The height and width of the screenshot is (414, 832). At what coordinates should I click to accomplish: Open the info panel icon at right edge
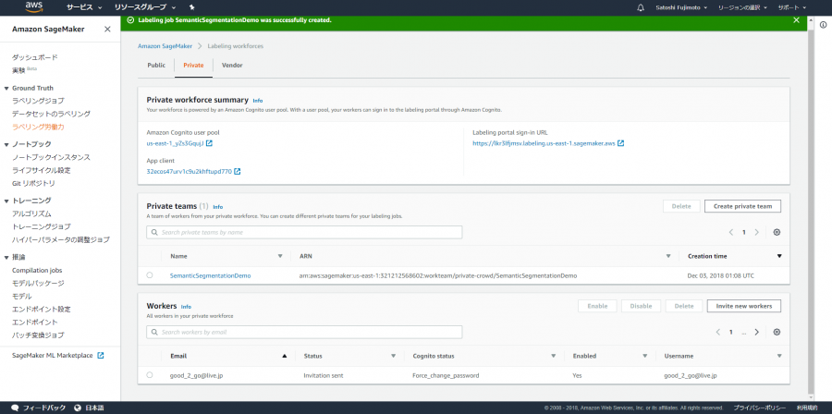pyautogui.click(x=823, y=24)
